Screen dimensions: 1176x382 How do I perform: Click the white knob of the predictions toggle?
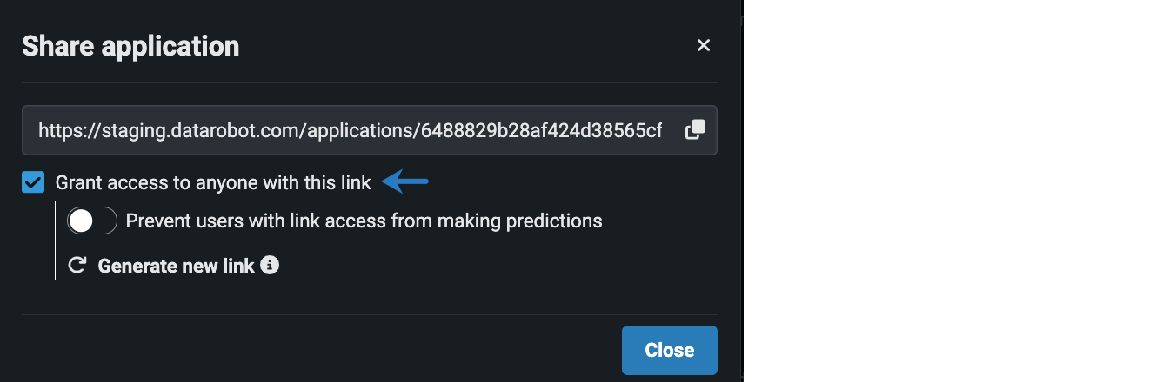point(81,221)
